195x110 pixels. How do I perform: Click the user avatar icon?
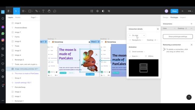166,11
